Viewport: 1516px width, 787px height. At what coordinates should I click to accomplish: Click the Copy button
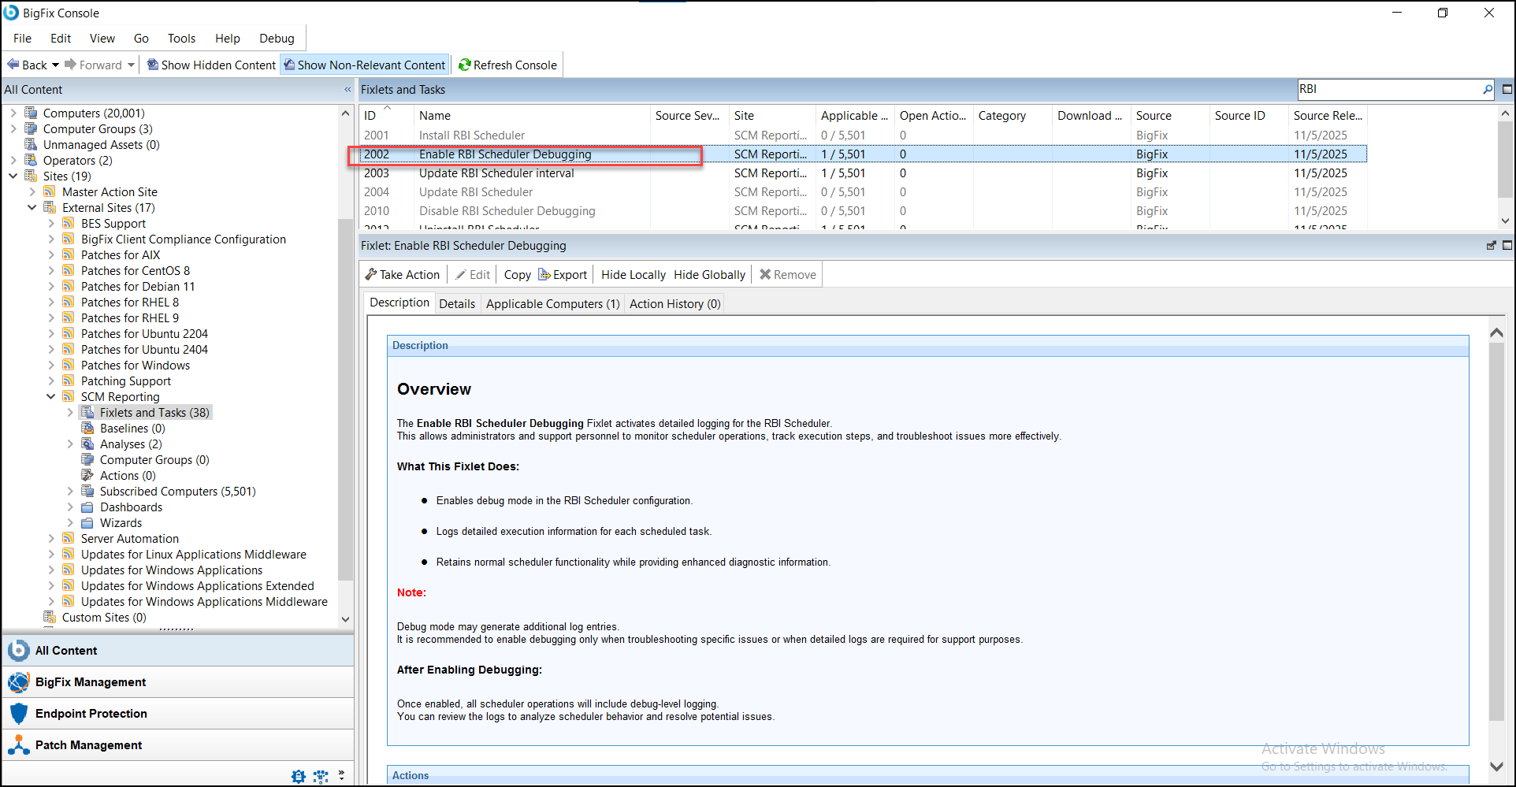point(516,274)
